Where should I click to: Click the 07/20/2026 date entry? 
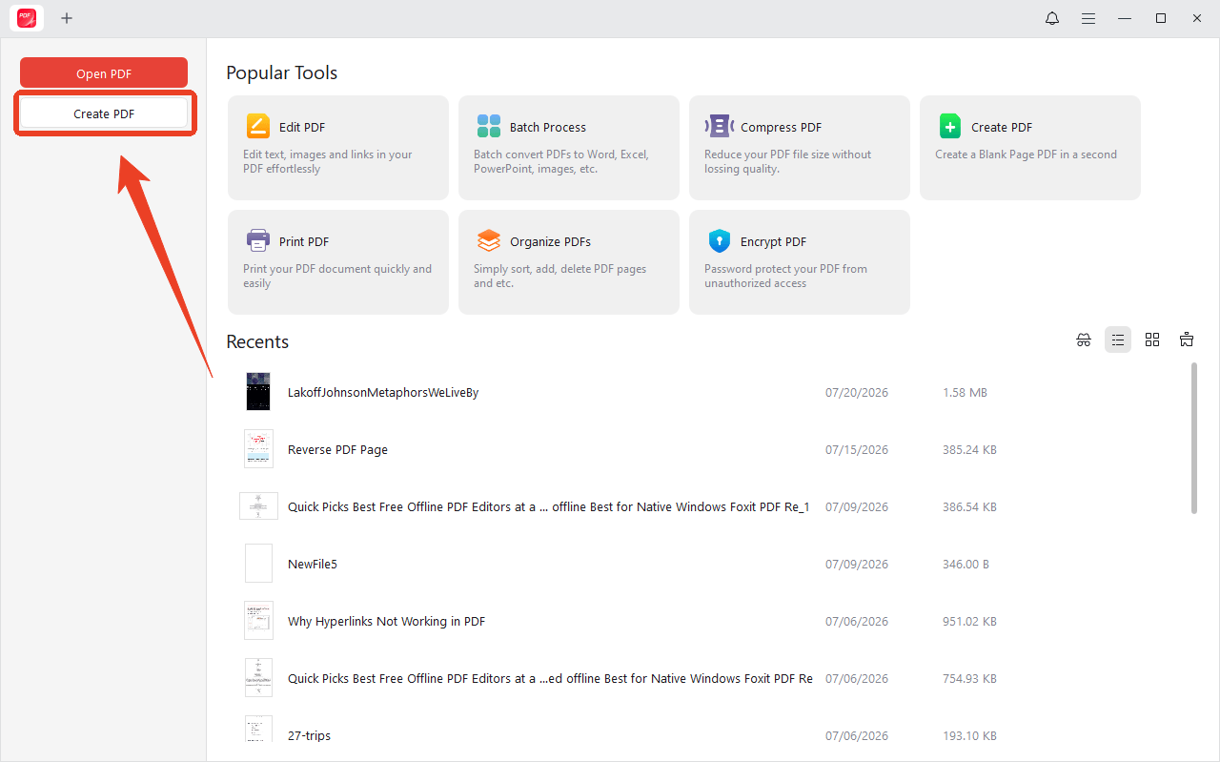[x=857, y=393]
